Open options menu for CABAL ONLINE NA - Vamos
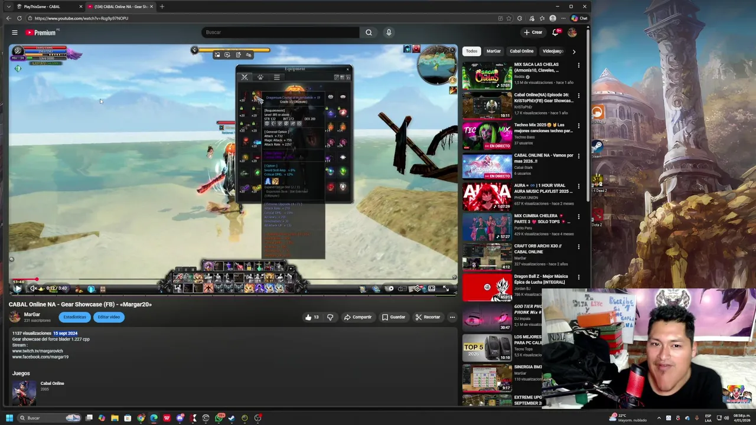Image resolution: width=756 pixels, height=425 pixels. click(578, 156)
